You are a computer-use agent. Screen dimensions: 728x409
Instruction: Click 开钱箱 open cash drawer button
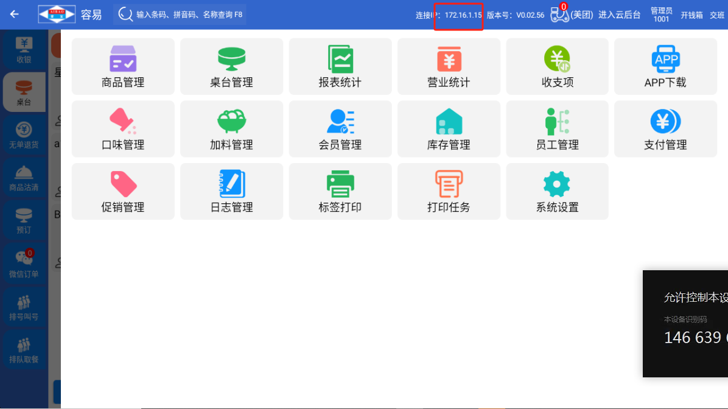click(x=691, y=15)
